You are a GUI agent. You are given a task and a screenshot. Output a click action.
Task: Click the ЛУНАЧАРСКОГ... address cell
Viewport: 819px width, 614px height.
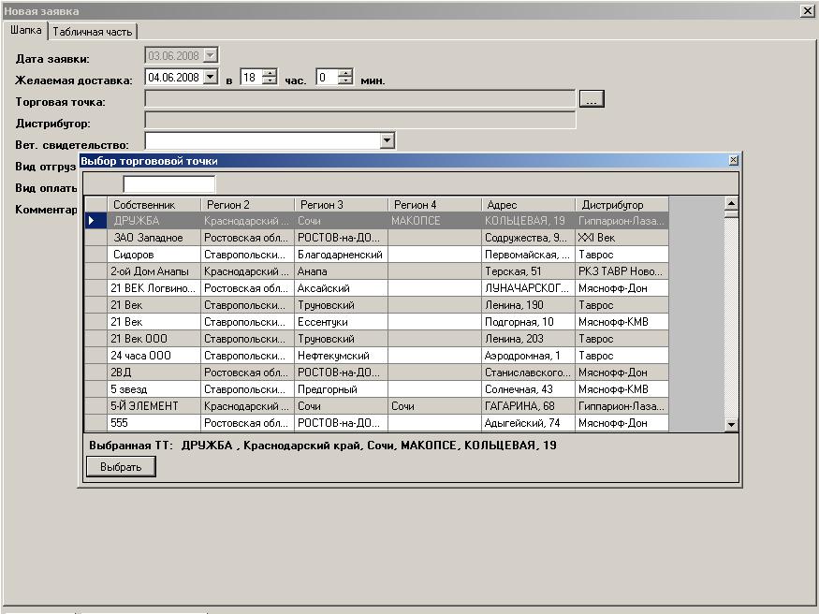[x=528, y=288]
